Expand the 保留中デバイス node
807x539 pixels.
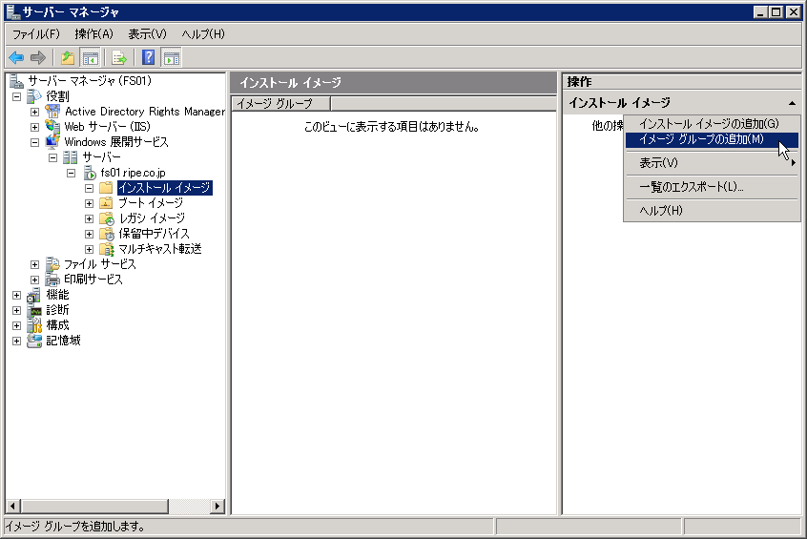coord(89,234)
